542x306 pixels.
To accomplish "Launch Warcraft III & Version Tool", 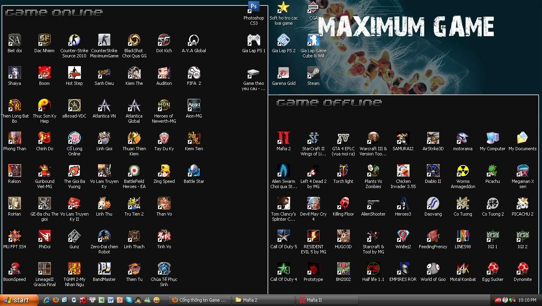I will (x=373, y=138).
